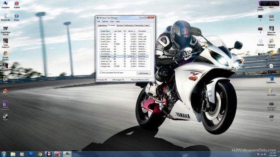Launch Team Fortress 2 desktop shortcut

click(5, 43)
